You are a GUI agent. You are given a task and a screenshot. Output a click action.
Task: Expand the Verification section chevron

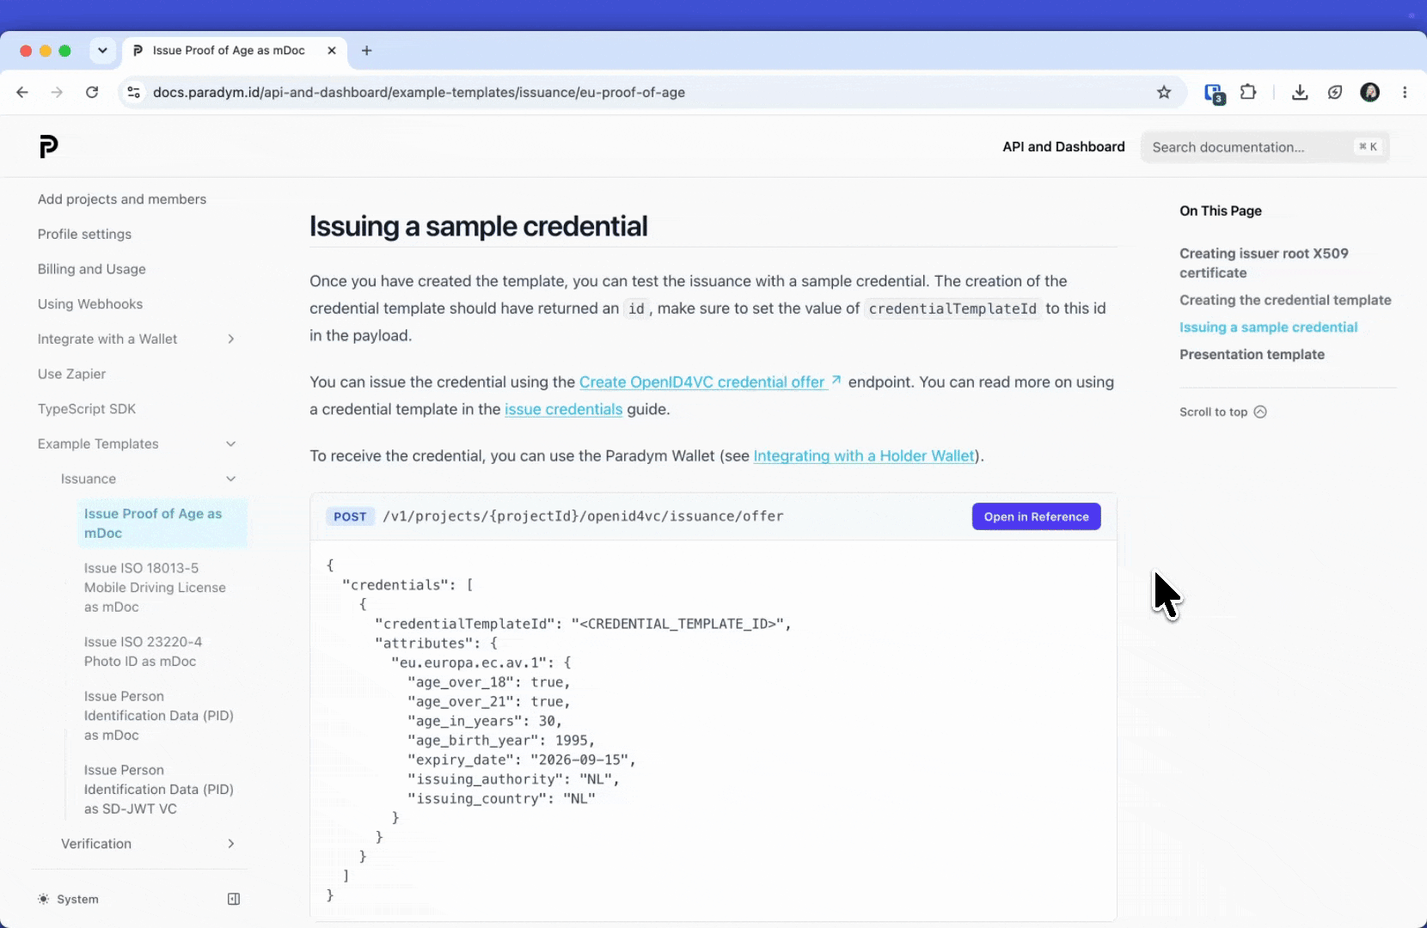[x=230, y=844]
